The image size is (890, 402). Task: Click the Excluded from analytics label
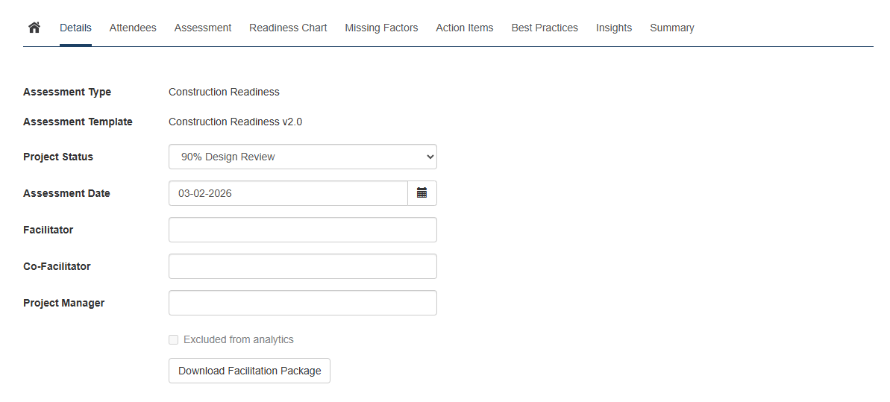pos(239,340)
